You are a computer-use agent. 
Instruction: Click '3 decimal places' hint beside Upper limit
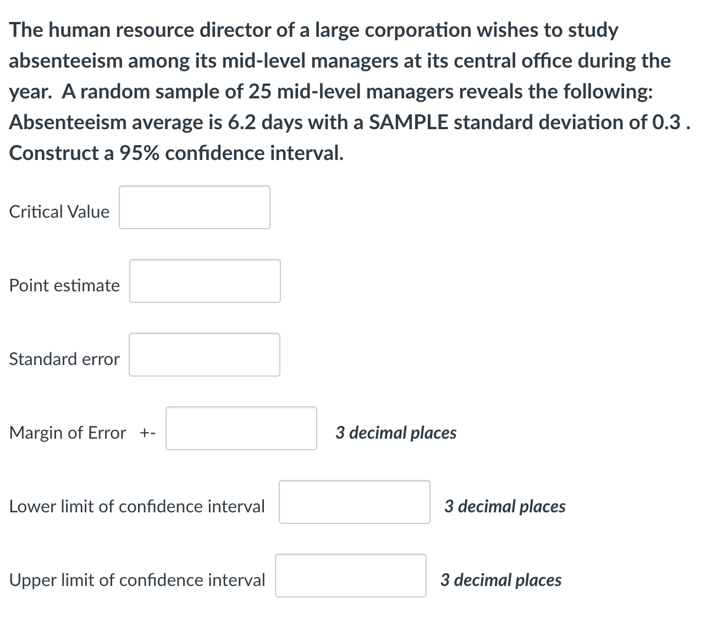[x=501, y=580]
